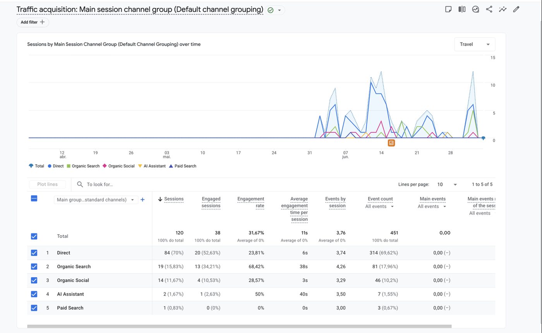Uncheck the Organic Social row checkbox
Image resolution: width=542 pixels, height=333 pixels.
point(34,280)
